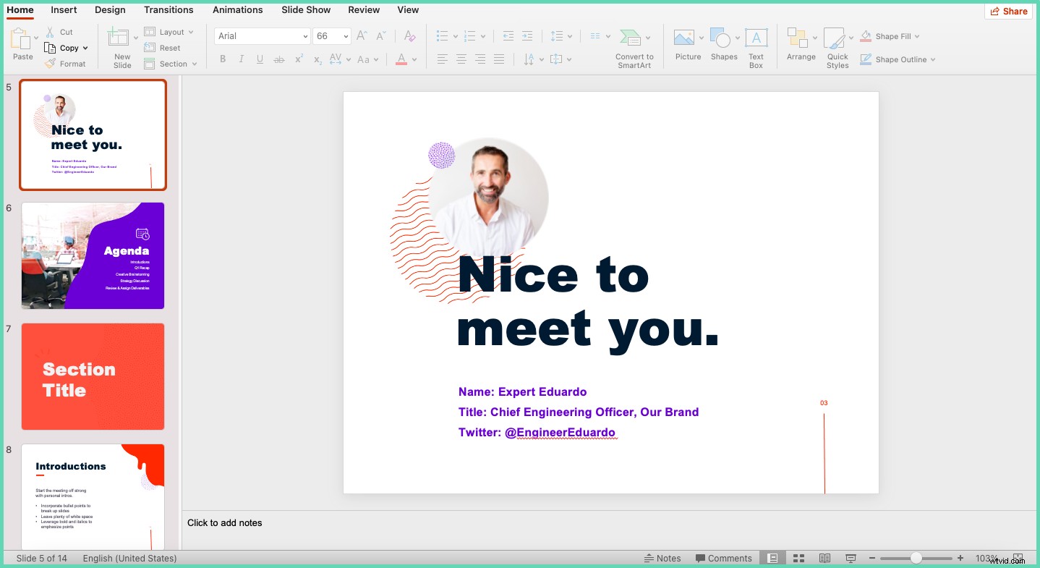Switch to Slide Sorter view in status bar

[x=798, y=558]
